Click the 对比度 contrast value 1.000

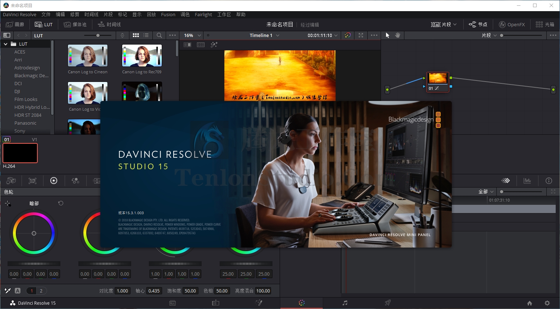point(123,291)
